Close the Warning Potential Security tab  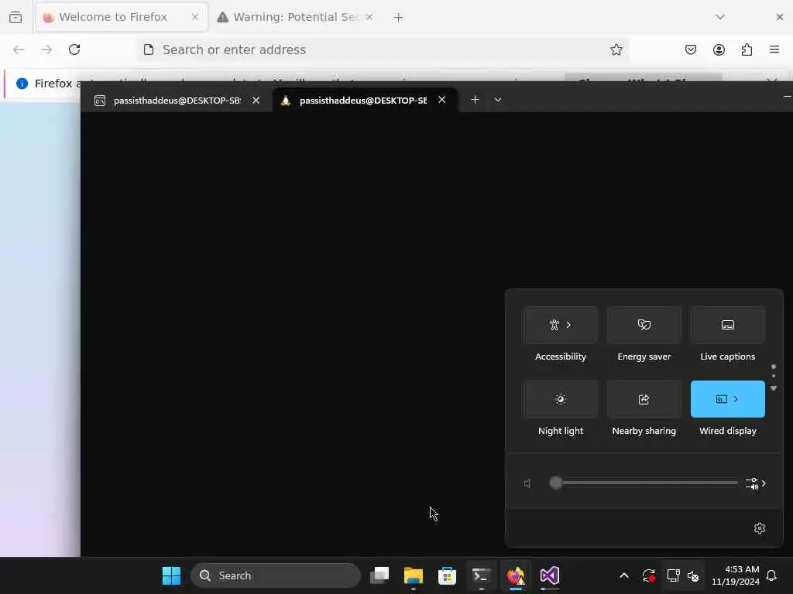click(x=369, y=17)
